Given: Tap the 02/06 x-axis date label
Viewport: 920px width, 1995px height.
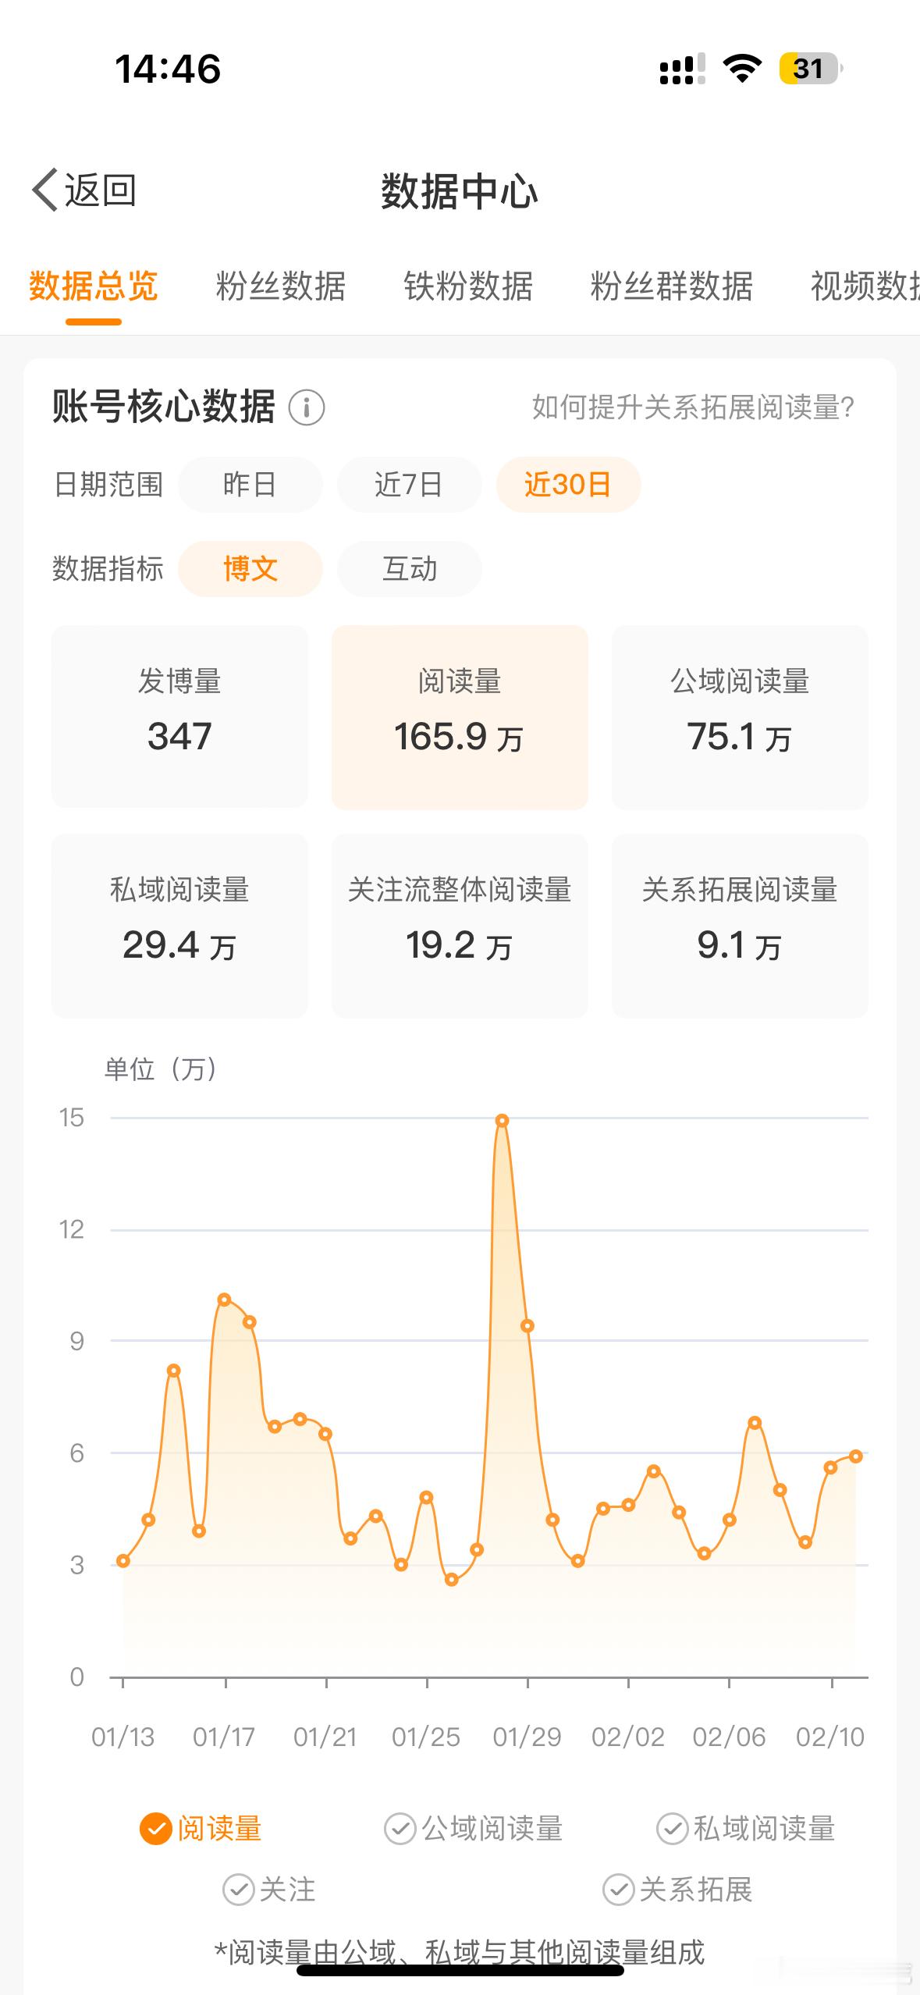Looking at the screenshot, I should click(729, 1737).
